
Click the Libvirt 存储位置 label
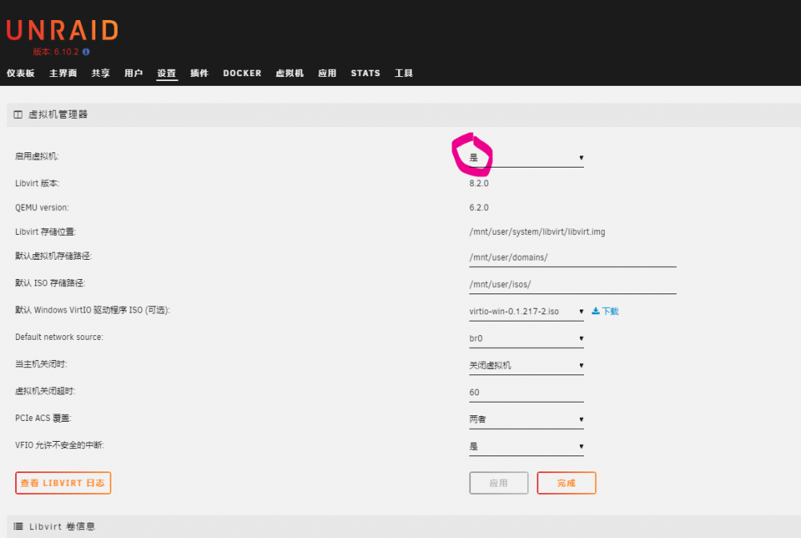tap(46, 232)
